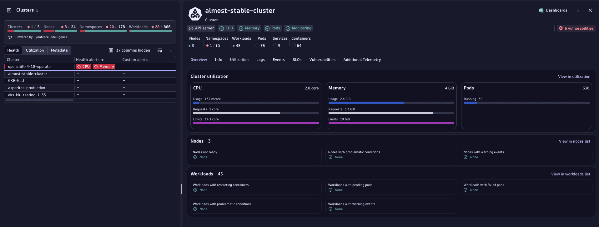
Task: Click the red CPU health alert badge
Action: pos(83,67)
